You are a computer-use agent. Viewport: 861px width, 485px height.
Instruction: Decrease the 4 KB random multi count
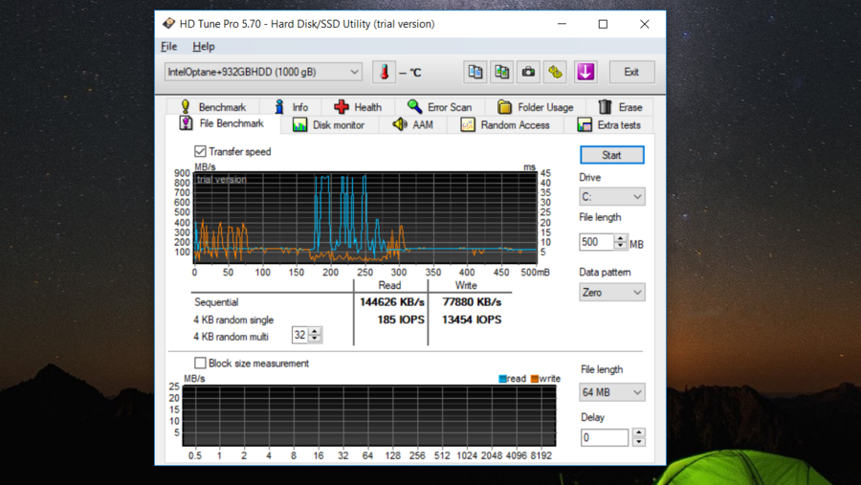tap(315, 339)
